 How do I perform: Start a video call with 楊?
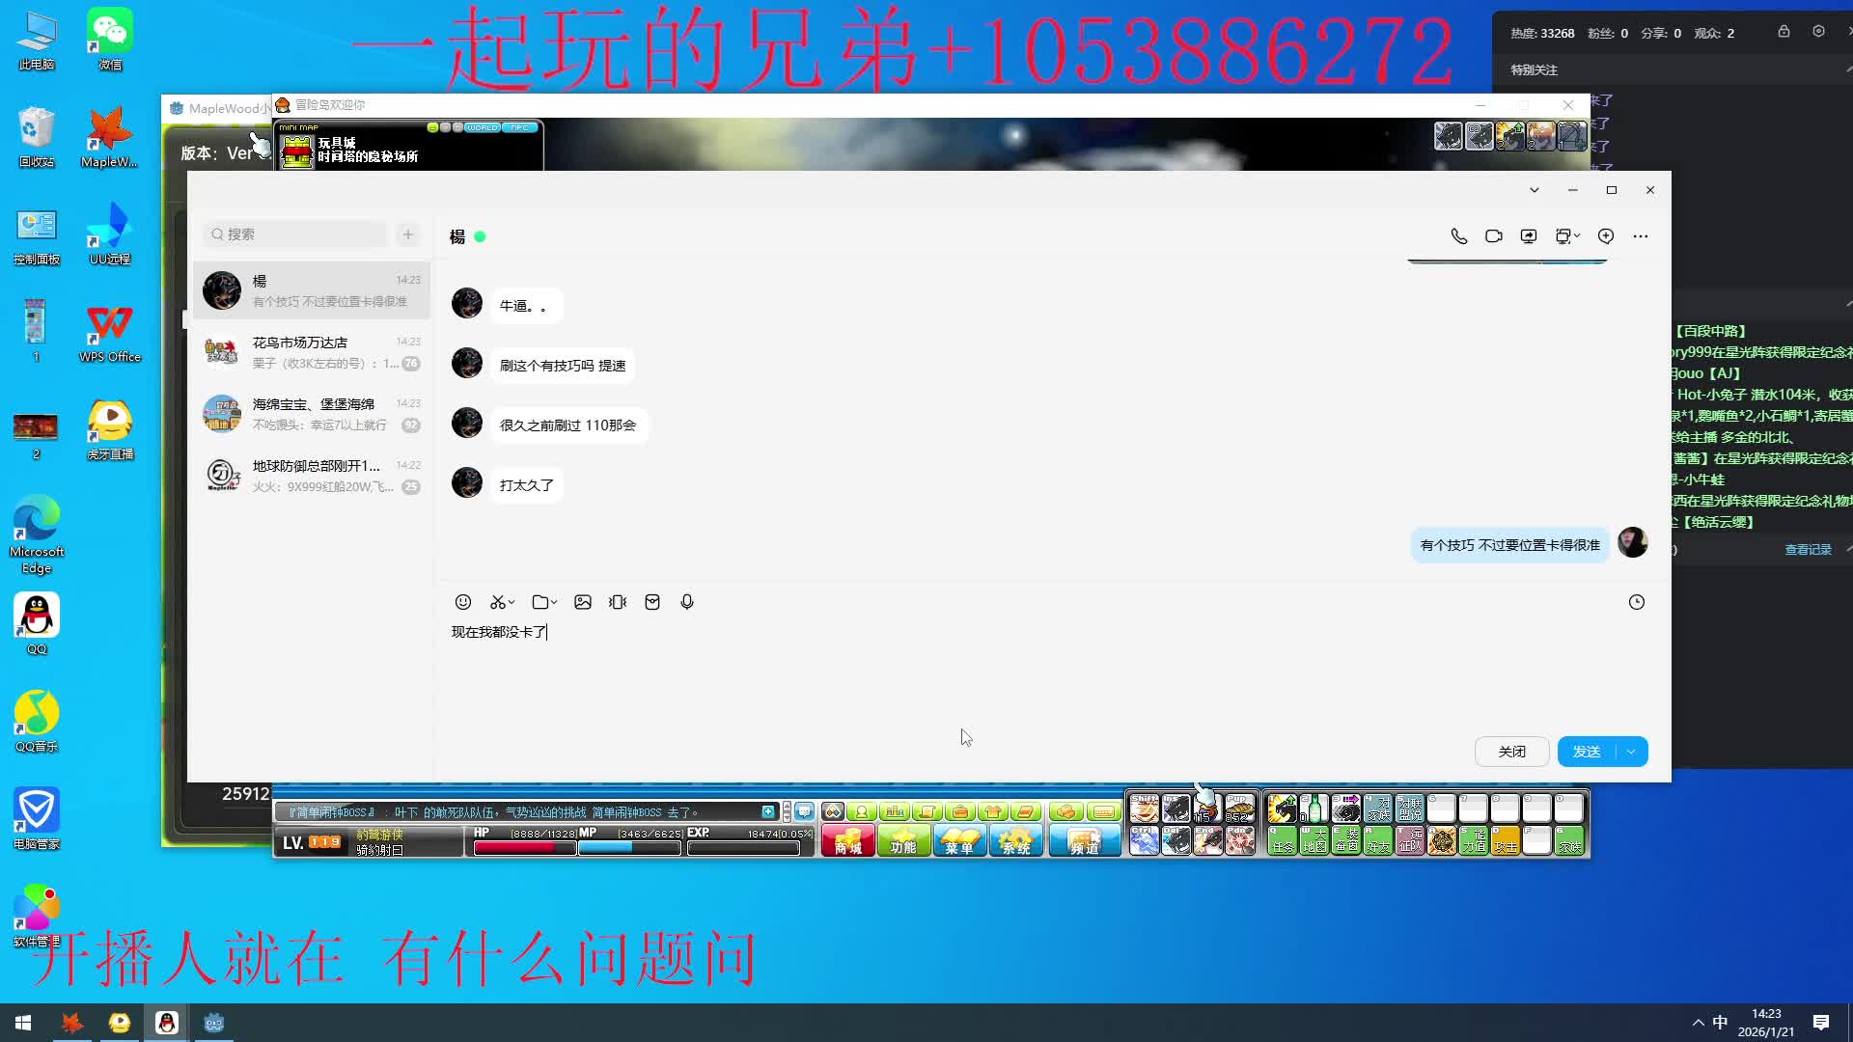[x=1494, y=236]
